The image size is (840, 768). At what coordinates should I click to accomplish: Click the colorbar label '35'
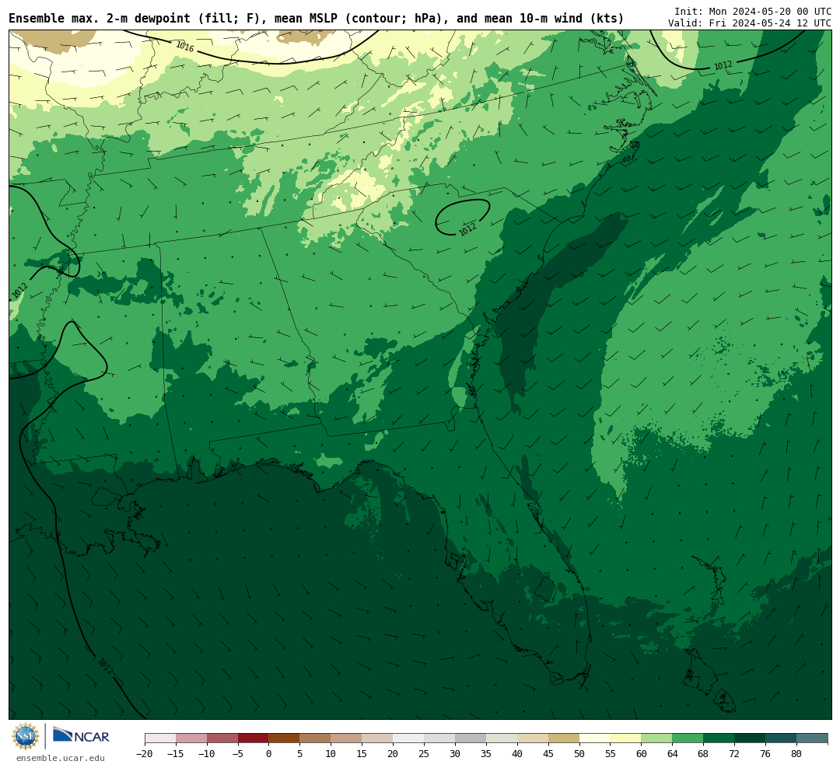486,754
